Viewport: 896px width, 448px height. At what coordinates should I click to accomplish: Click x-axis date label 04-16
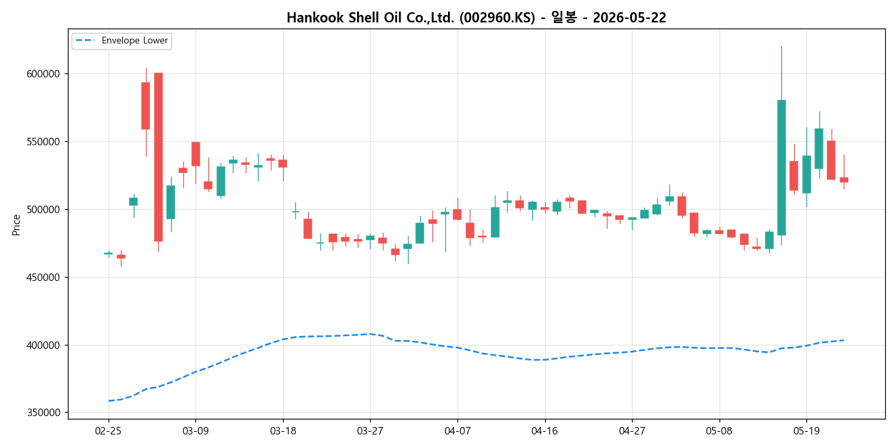[544, 430]
